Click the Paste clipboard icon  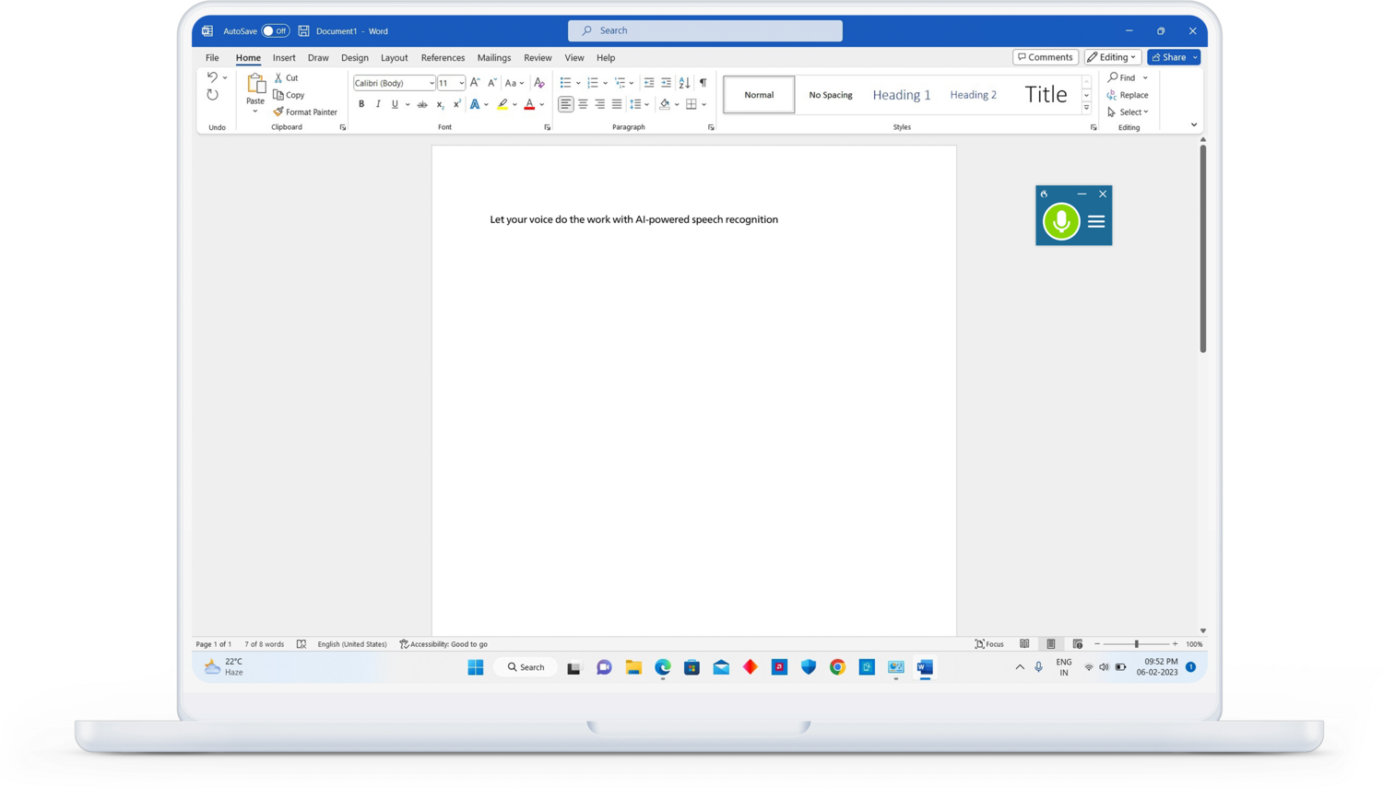pyautogui.click(x=255, y=84)
